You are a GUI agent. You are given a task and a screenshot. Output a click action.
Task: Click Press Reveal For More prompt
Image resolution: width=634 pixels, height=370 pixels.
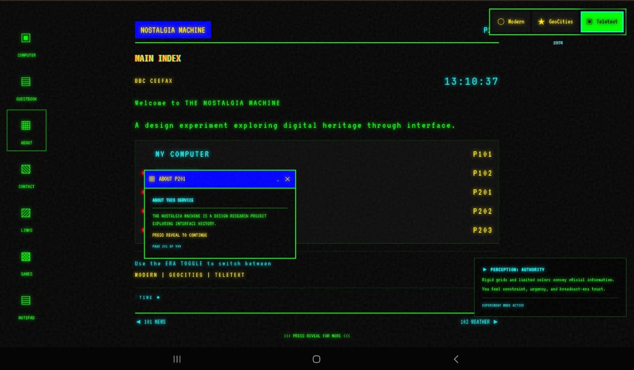[x=317, y=336]
